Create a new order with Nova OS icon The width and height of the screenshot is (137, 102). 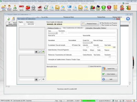coord(46,8)
